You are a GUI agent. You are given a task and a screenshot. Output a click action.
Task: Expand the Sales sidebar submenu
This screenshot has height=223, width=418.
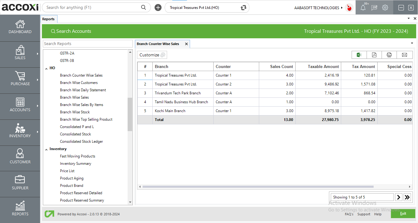tap(38, 54)
